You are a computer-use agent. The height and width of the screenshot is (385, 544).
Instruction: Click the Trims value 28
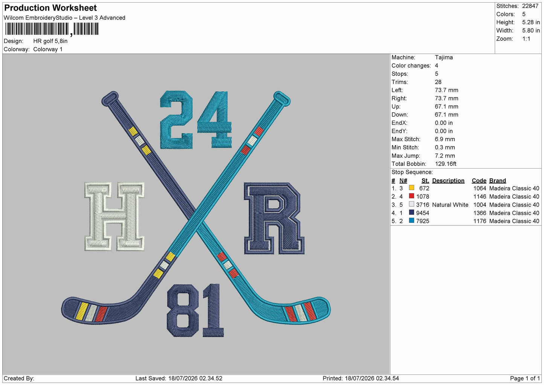point(438,82)
